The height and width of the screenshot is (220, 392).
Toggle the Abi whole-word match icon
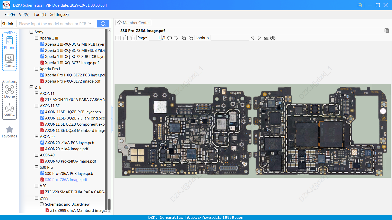[x=266, y=38]
